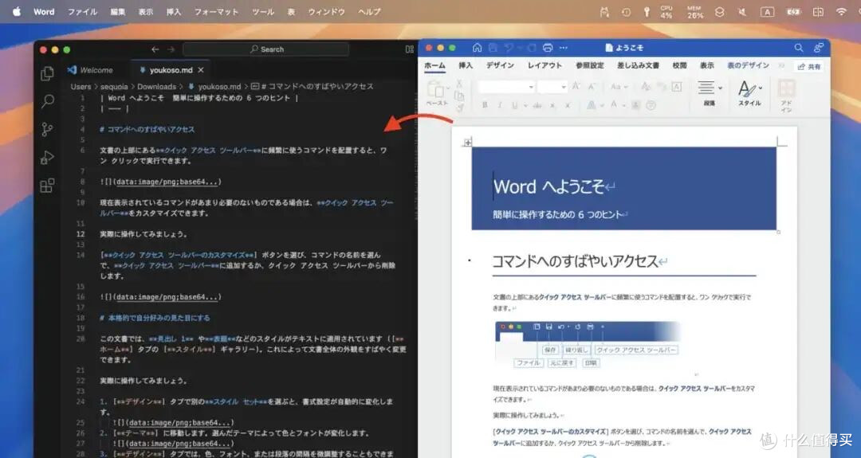
Task: Click the table move handle in Word document
Action: [x=468, y=143]
